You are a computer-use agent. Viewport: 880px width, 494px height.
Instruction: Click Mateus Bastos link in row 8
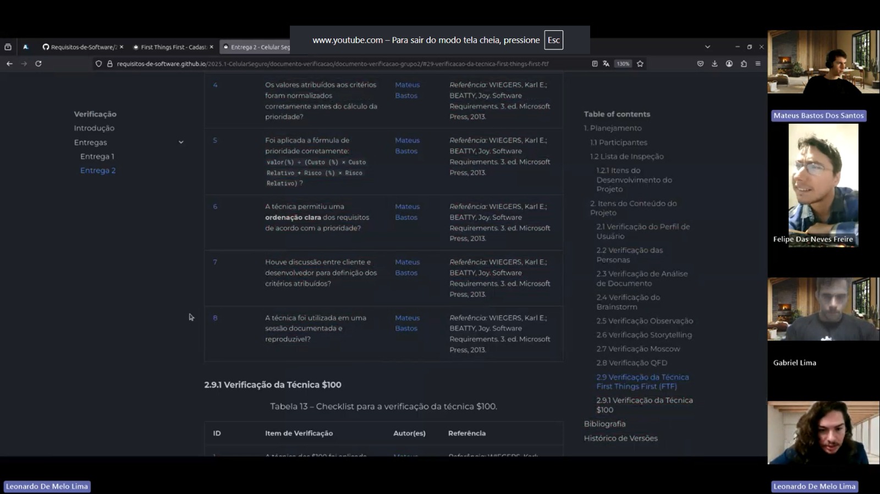pyautogui.click(x=407, y=323)
